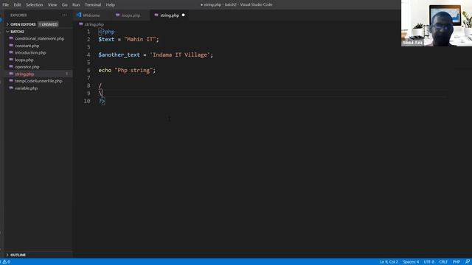Image resolution: width=472 pixels, height=265 pixels.
Task: Click the $text variable on line 2
Action: coord(106,39)
